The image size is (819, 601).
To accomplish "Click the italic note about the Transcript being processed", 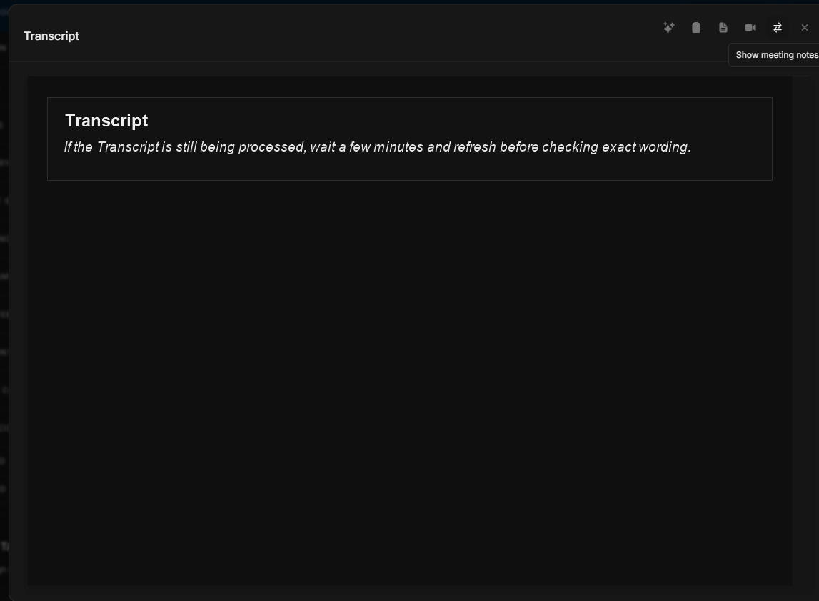I will coord(377,146).
